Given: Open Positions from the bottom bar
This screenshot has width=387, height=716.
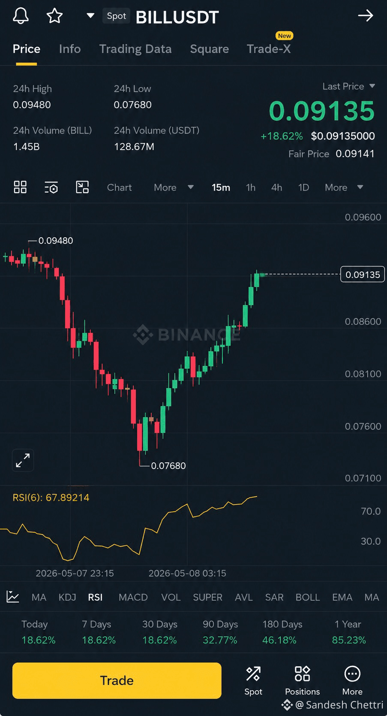Looking at the screenshot, I should point(303,681).
